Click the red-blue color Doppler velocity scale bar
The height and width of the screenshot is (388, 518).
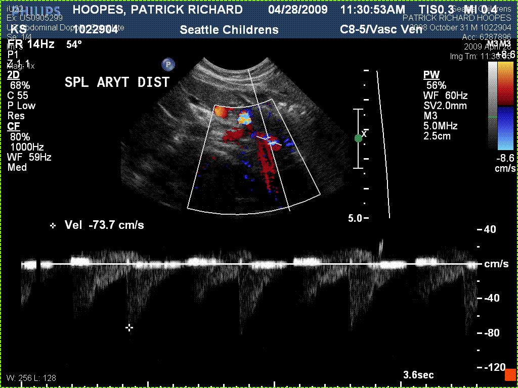click(x=506, y=106)
